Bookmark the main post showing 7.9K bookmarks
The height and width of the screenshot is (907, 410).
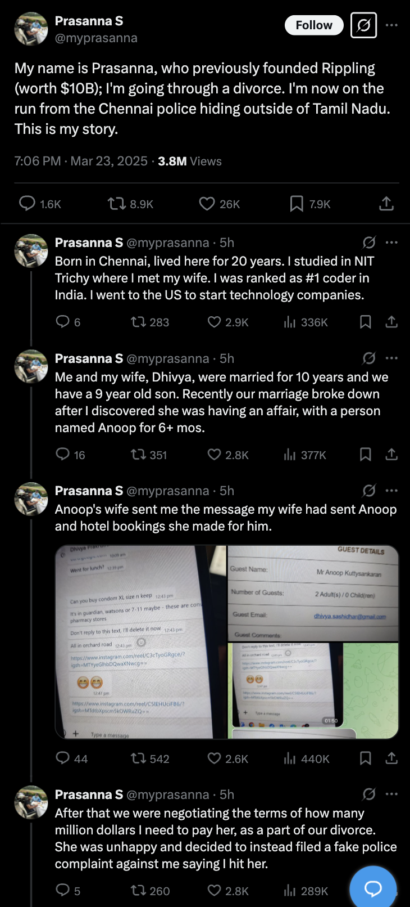click(x=297, y=203)
